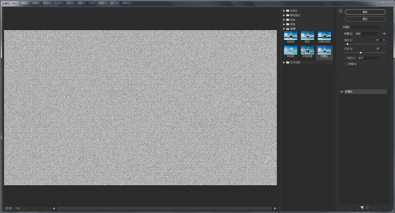Click the delete effect layer trash icon
The image size is (395, 213).
click(x=367, y=207)
